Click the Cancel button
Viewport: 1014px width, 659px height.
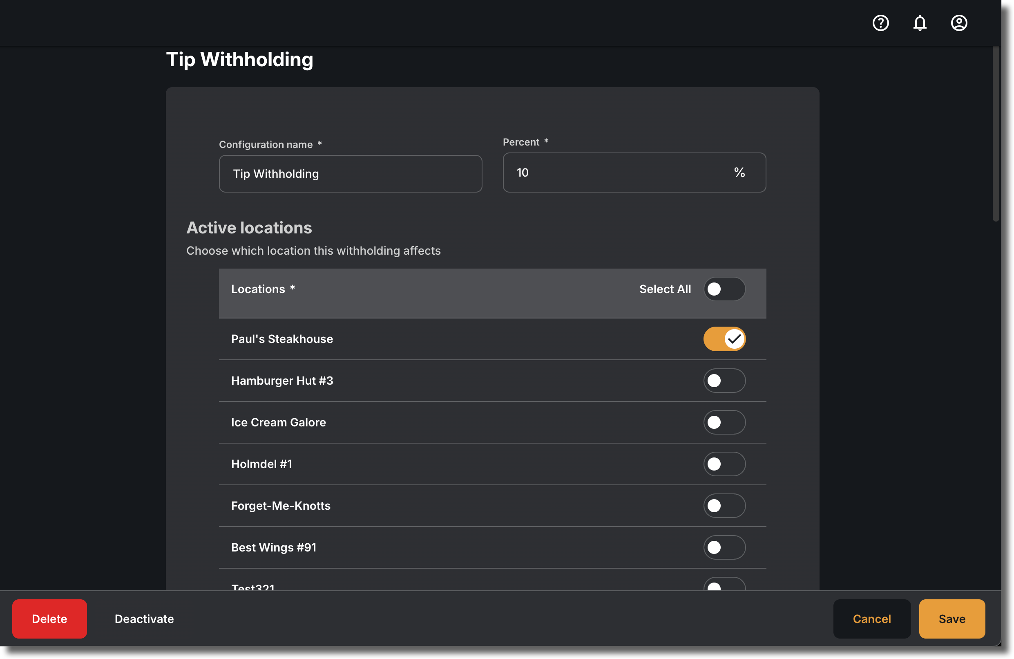tap(871, 619)
